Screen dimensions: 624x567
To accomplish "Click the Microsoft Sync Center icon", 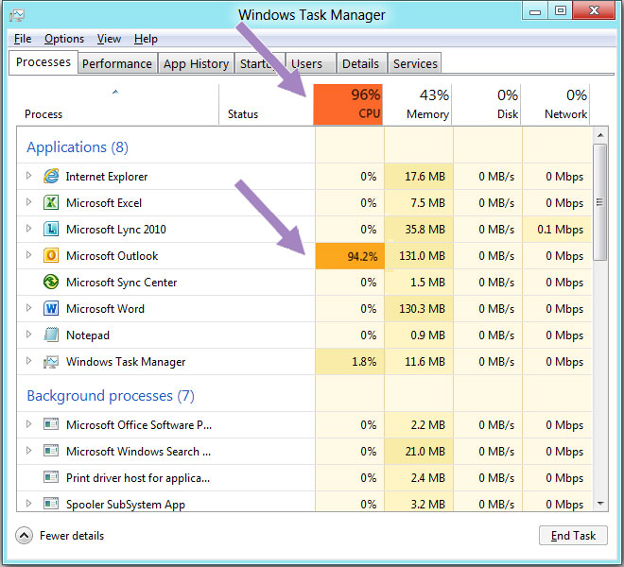I will 51,283.
